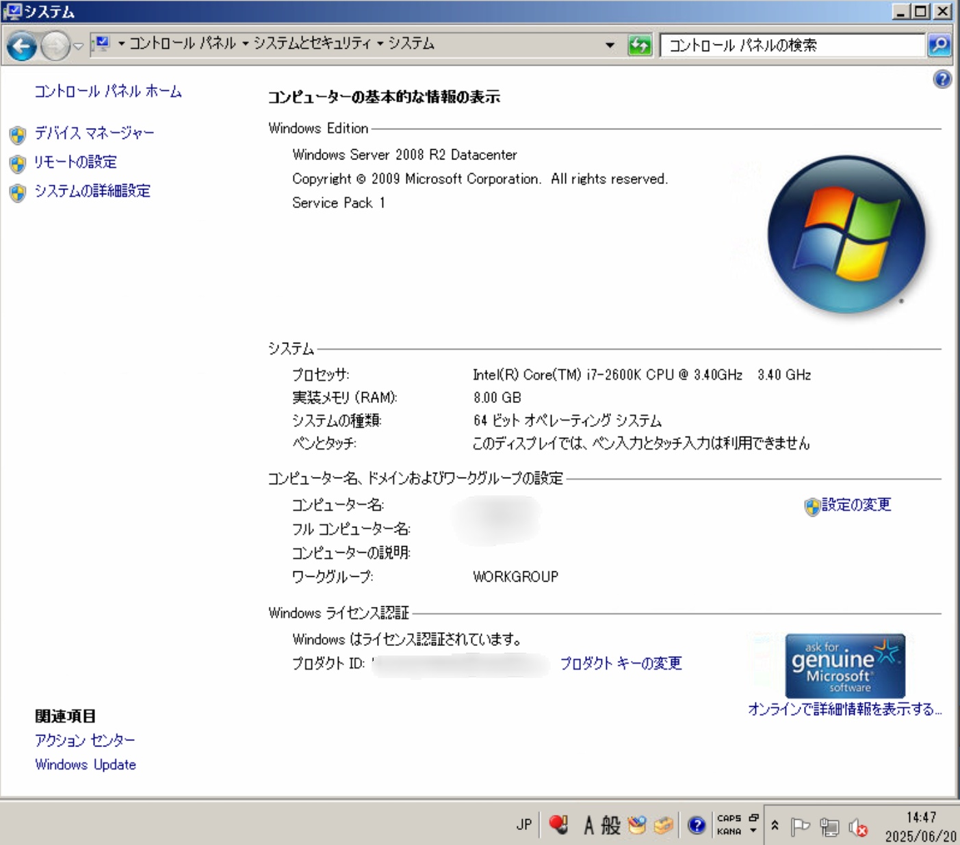Open アクション センター link
The height and width of the screenshot is (845, 960).
[x=85, y=740]
